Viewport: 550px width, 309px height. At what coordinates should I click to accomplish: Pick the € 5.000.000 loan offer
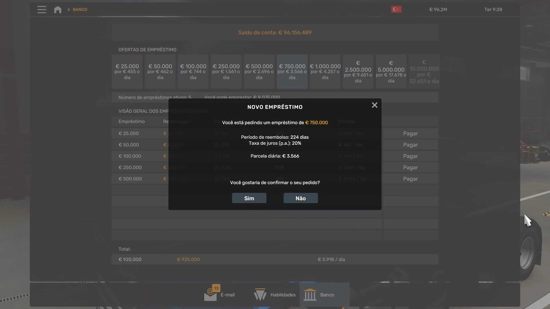click(391, 72)
